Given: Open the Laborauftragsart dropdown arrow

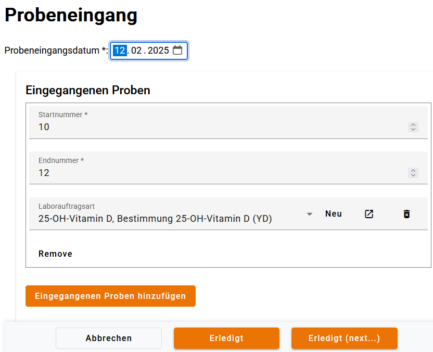Looking at the screenshot, I should coord(310,214).
